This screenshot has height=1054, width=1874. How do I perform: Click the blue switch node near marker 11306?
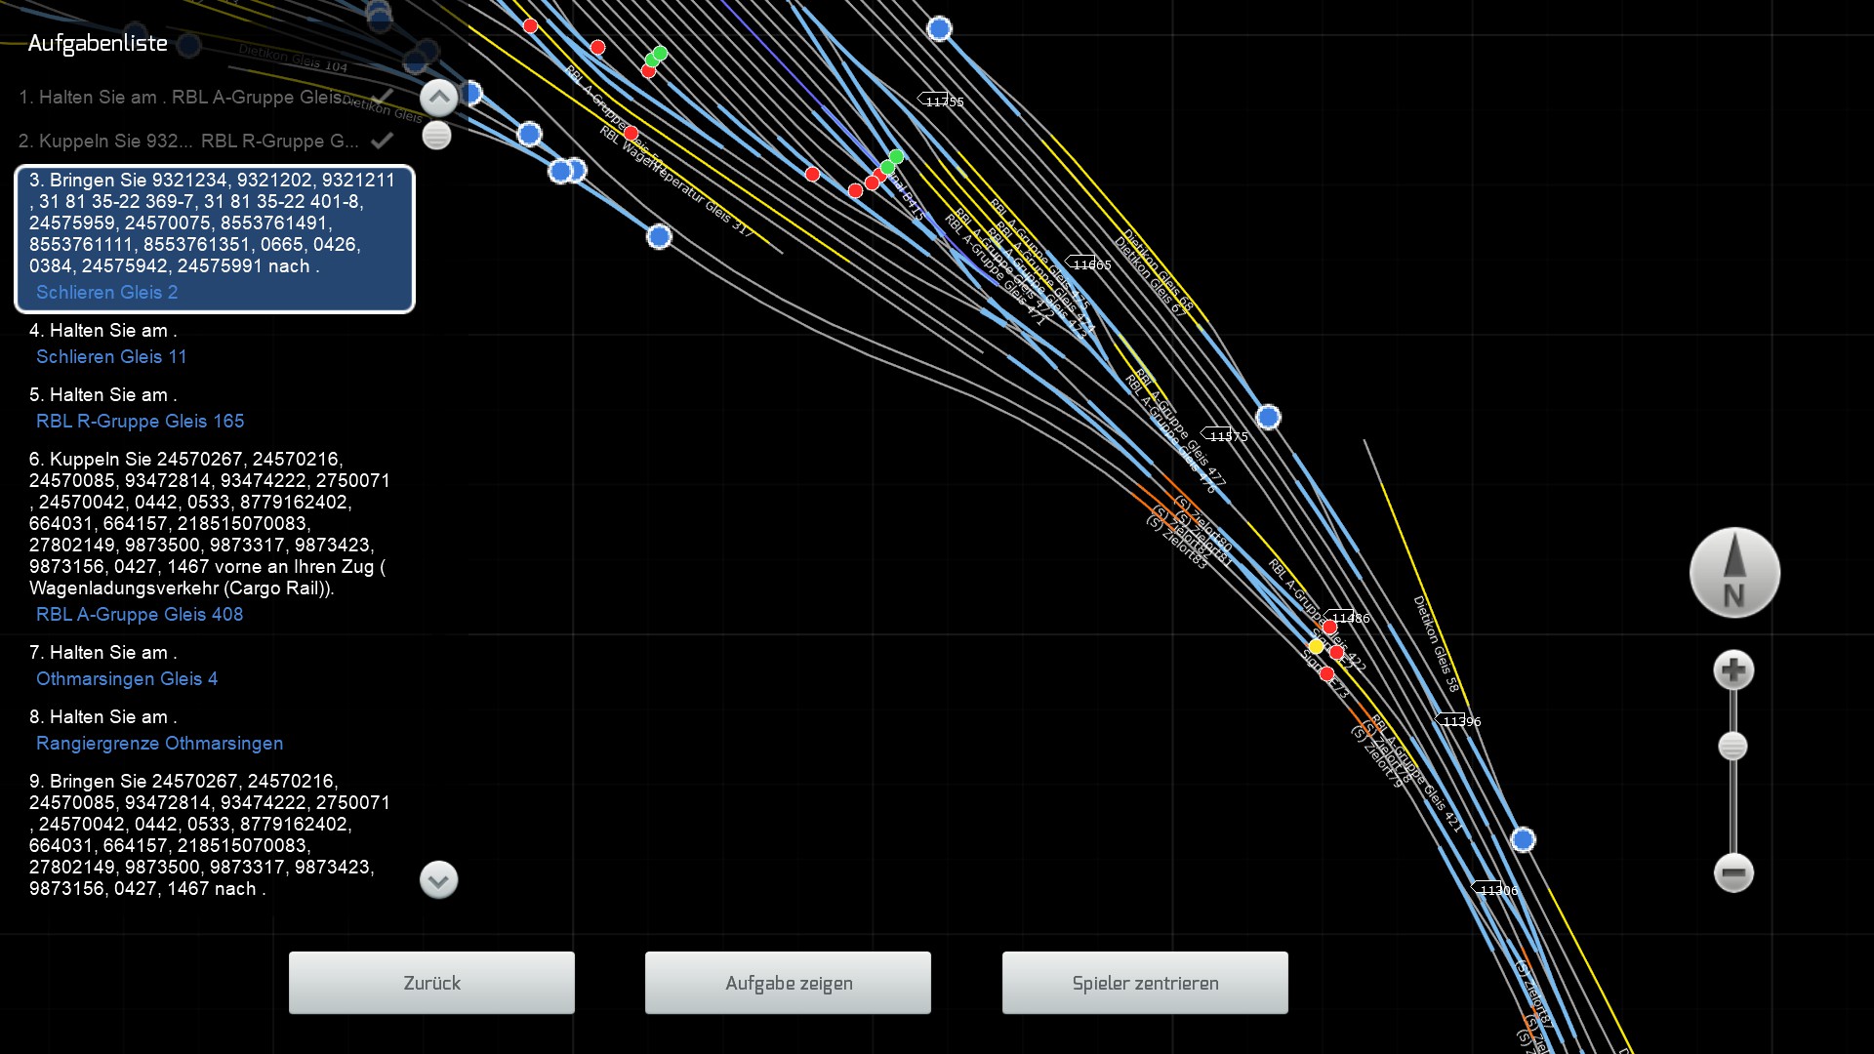[x=1523, y=840]
